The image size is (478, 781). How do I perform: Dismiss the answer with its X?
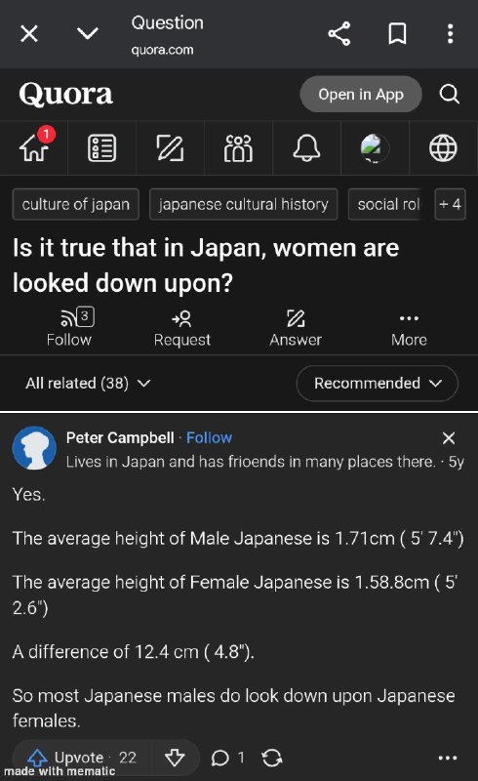(x=449, y=437)
